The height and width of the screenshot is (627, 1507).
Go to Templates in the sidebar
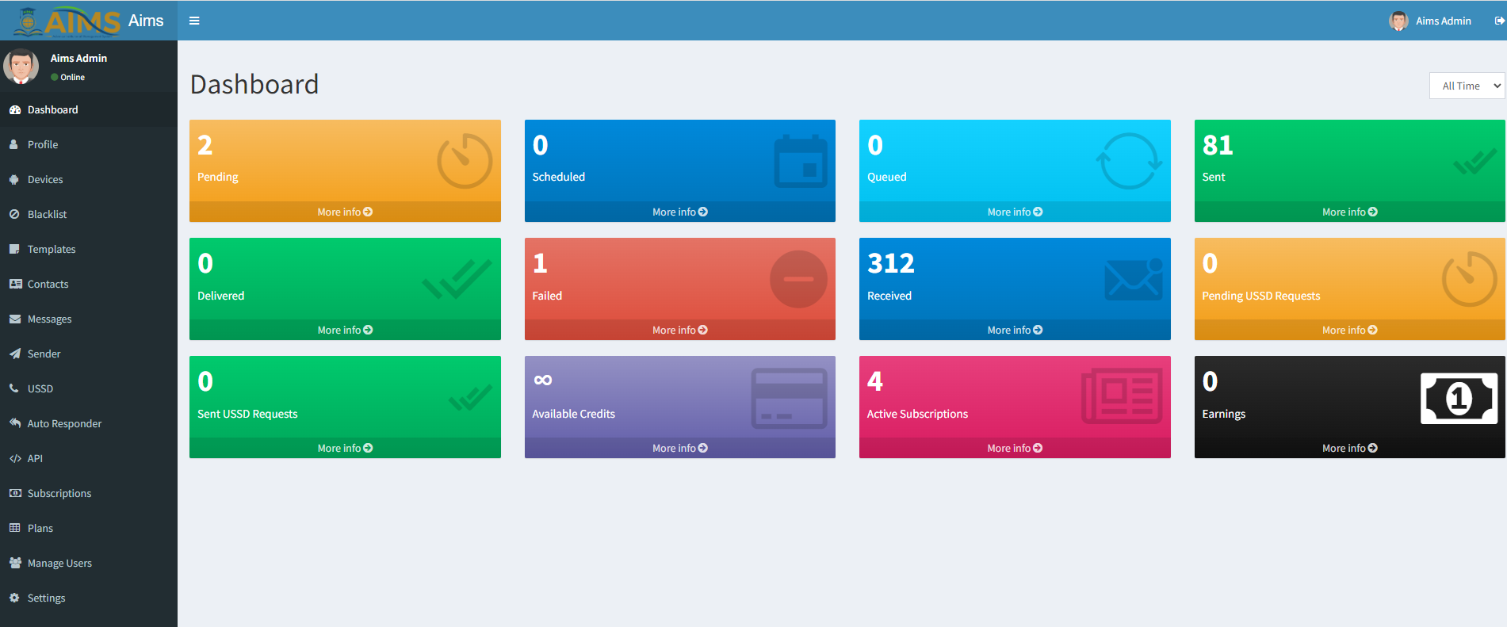click(52, 250)
